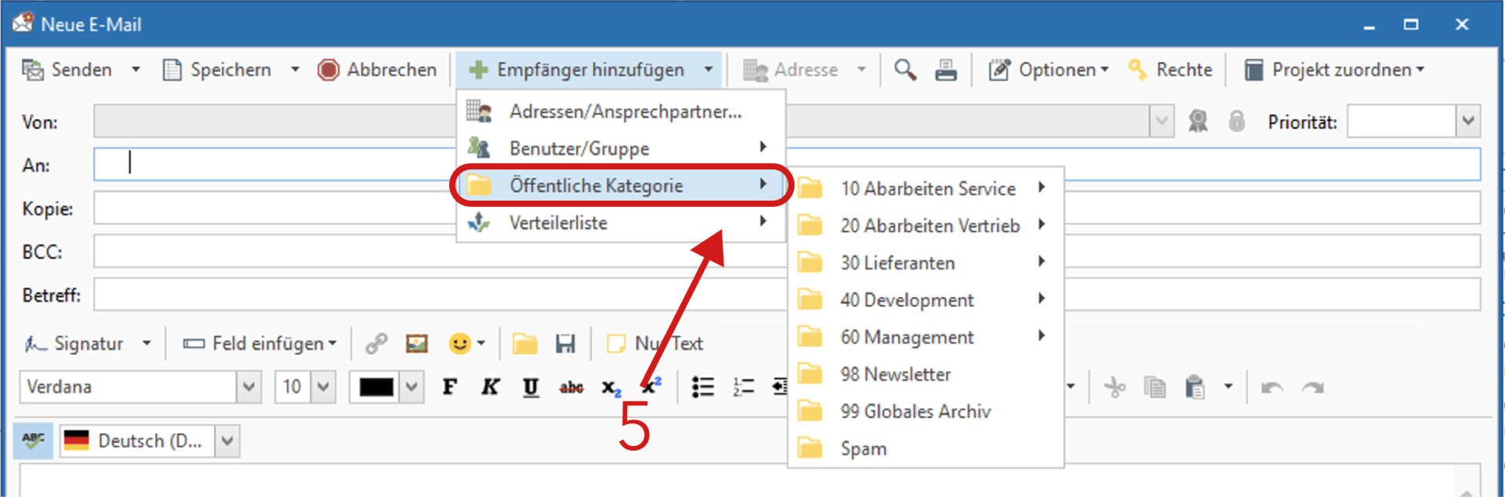Toggle ABC spell check icon
The height and width of the screenshot is (497, 1505).
33,441
